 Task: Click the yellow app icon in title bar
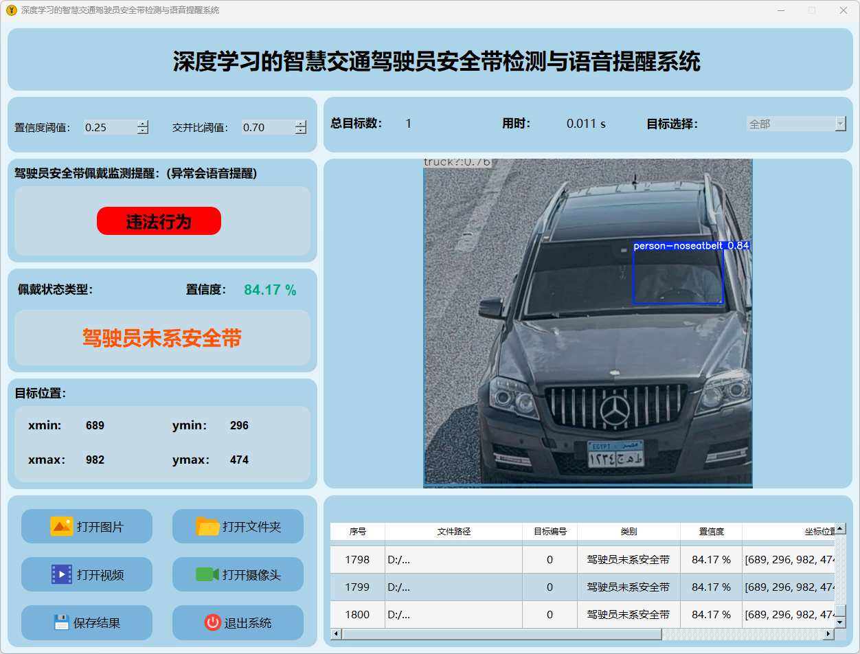11,10
